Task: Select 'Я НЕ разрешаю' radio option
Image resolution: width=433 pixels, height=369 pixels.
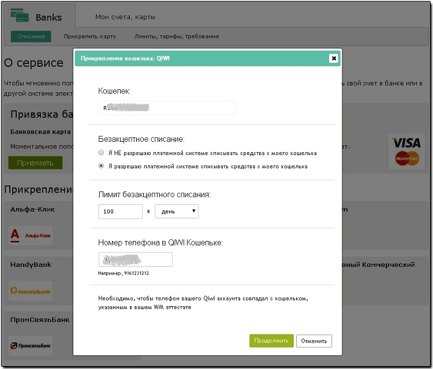Action: click(101, 153)
